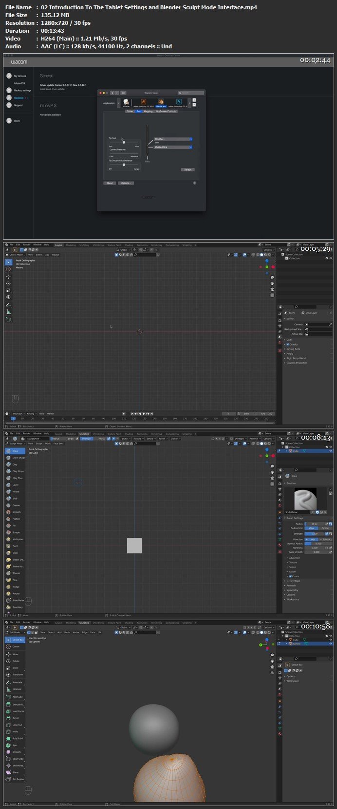Hide the Sphere object via its eye icon
337x809 pixels.
click(x=331, y=644)
